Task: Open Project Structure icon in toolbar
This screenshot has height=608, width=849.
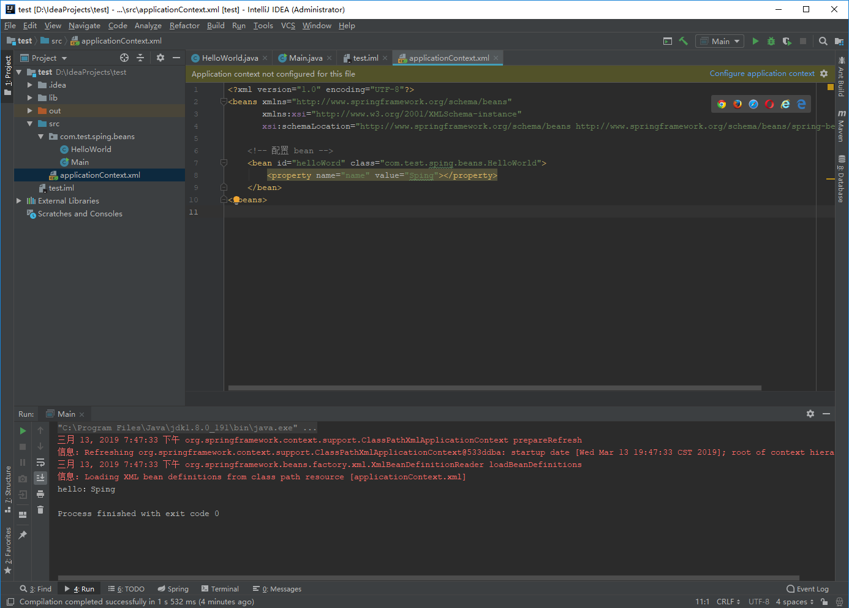Action: [x=839, y=41]
